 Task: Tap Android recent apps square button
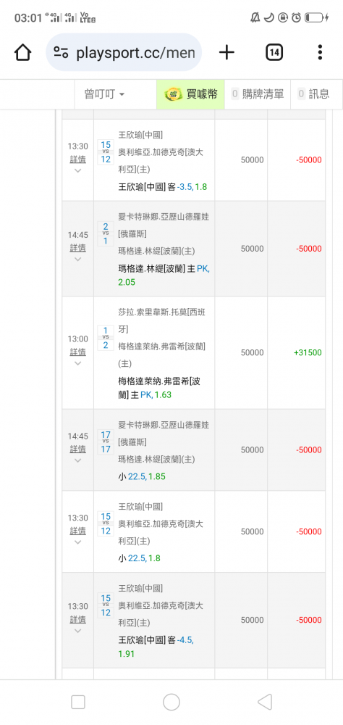pos(78,703)
